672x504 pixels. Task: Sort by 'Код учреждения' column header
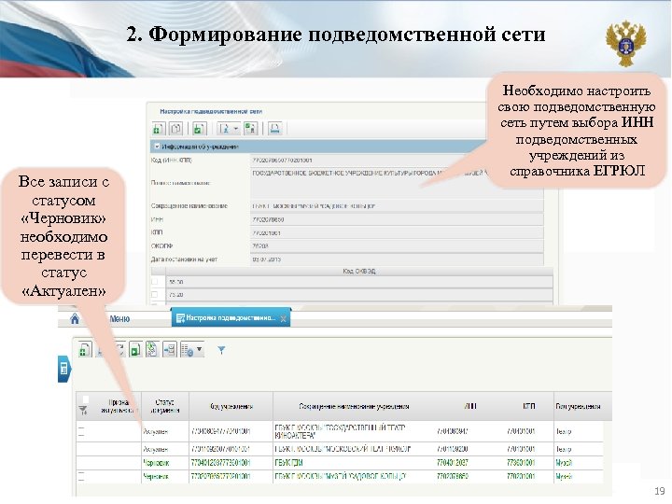[x=231, y=406]
